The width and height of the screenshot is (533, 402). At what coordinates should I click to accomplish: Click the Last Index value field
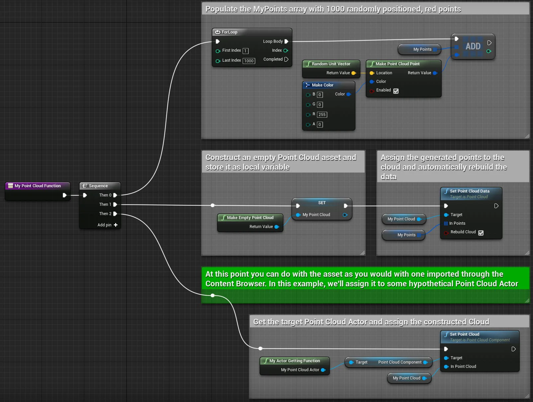tap(249, 61)
